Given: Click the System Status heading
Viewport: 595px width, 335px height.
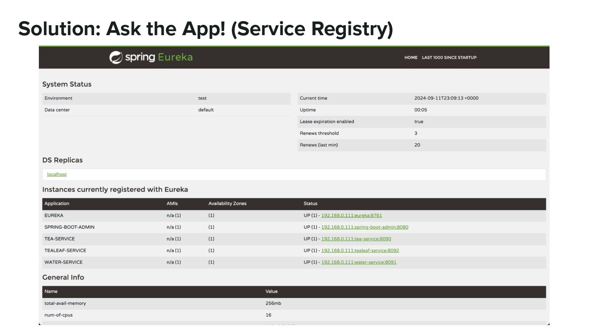Looking at the screenshot, I should click(x=67, y=84).
